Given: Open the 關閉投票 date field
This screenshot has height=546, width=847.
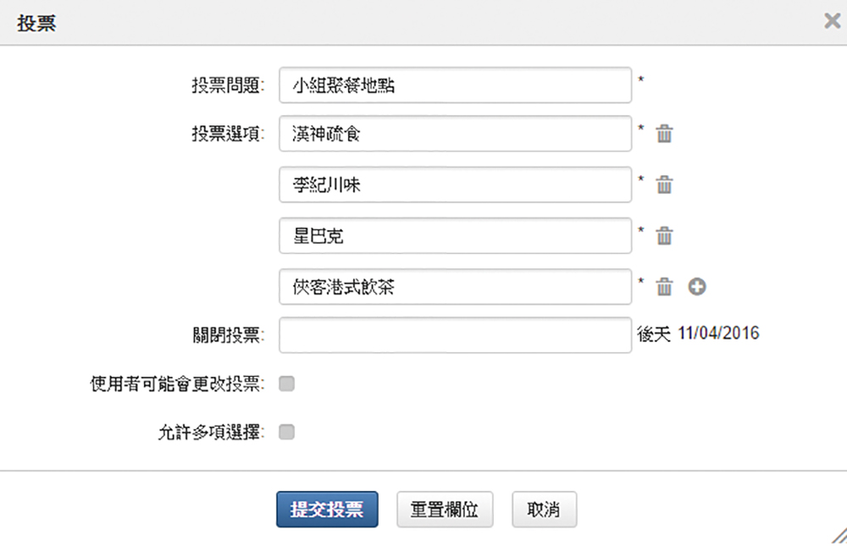Looking at the screenshot, I should pos(456,335).
